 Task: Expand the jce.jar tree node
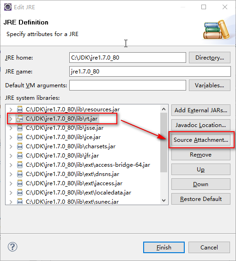pyautogui.click(x=11, y=137)
